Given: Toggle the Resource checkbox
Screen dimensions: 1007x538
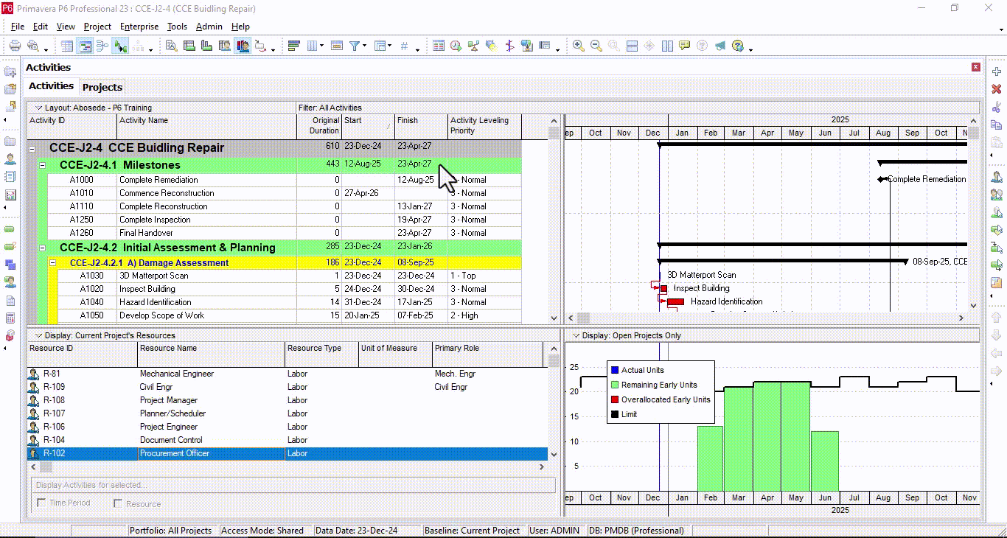Looking at the screenshot, I should pos(118,503).
